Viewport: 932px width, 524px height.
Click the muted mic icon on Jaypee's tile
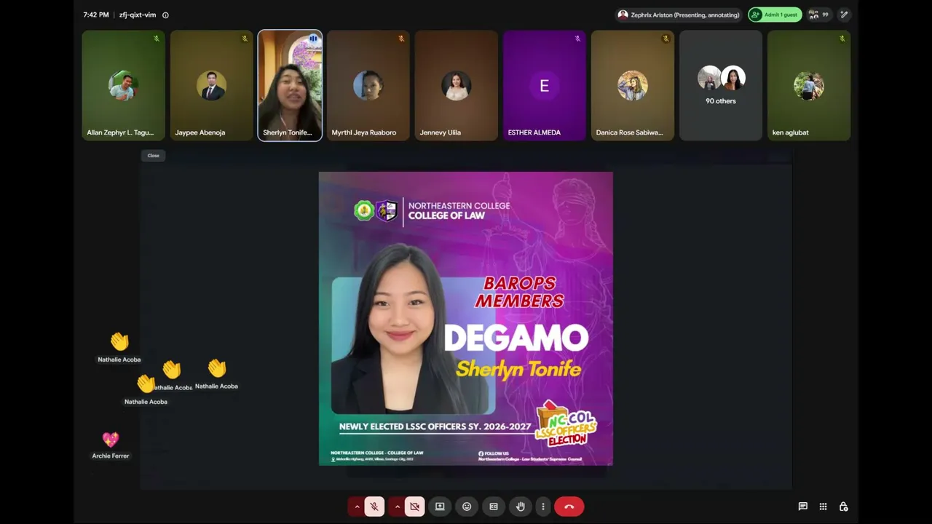click(245, 39)
